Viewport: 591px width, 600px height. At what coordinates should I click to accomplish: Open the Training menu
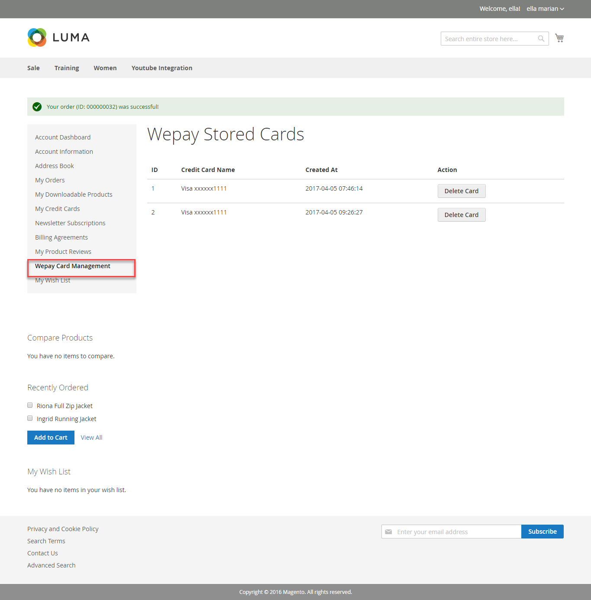(x=67, y=68)
